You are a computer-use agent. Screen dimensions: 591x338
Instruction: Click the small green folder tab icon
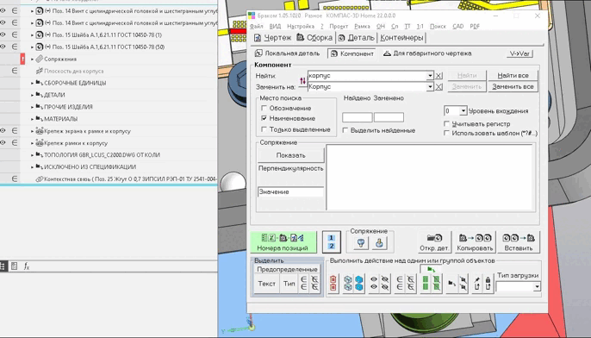pos(431,269)
